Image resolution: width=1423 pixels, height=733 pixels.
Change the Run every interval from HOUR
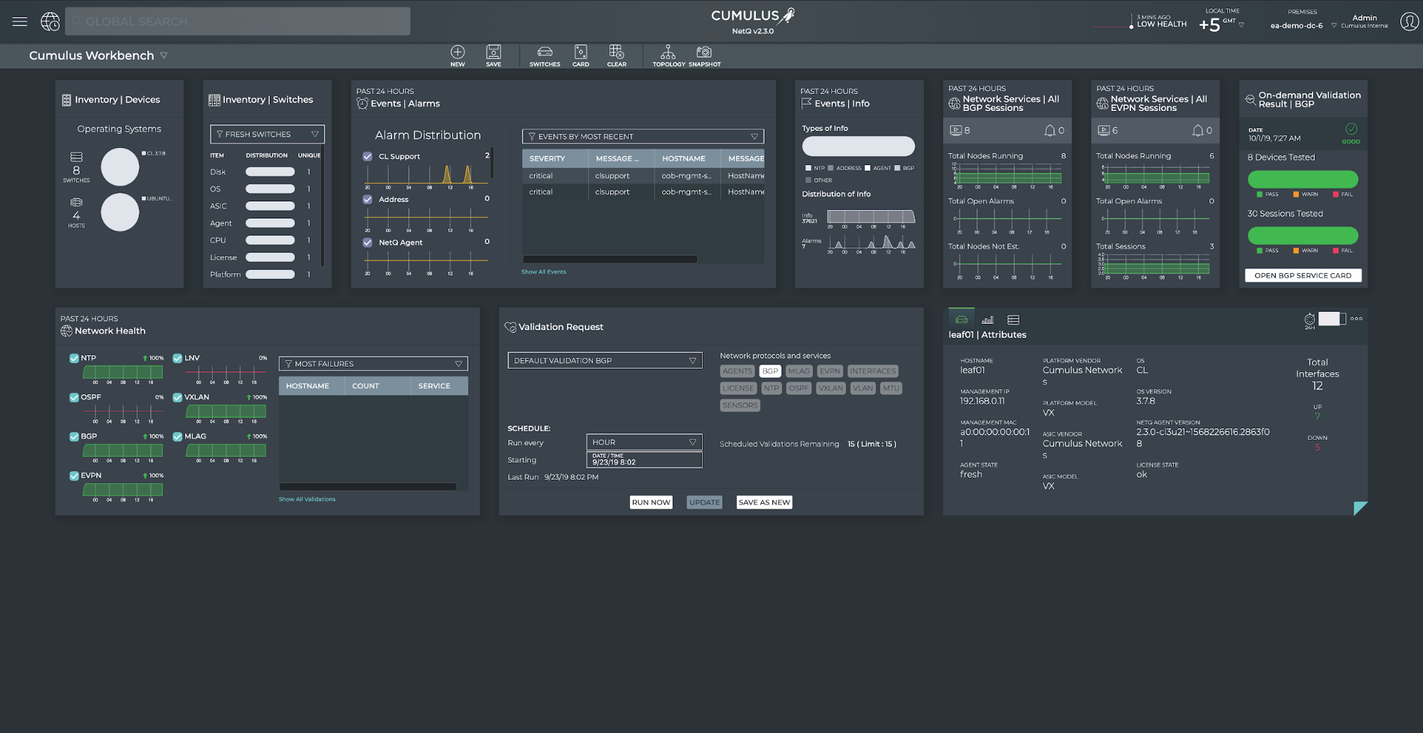pyautogui.click(x=643, y=441)
